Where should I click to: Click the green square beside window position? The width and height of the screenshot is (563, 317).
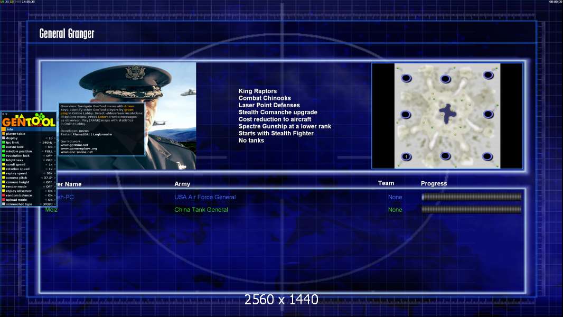tap(4, 151)
